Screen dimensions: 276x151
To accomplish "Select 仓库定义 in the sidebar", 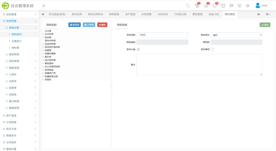I will coord(17,41).
